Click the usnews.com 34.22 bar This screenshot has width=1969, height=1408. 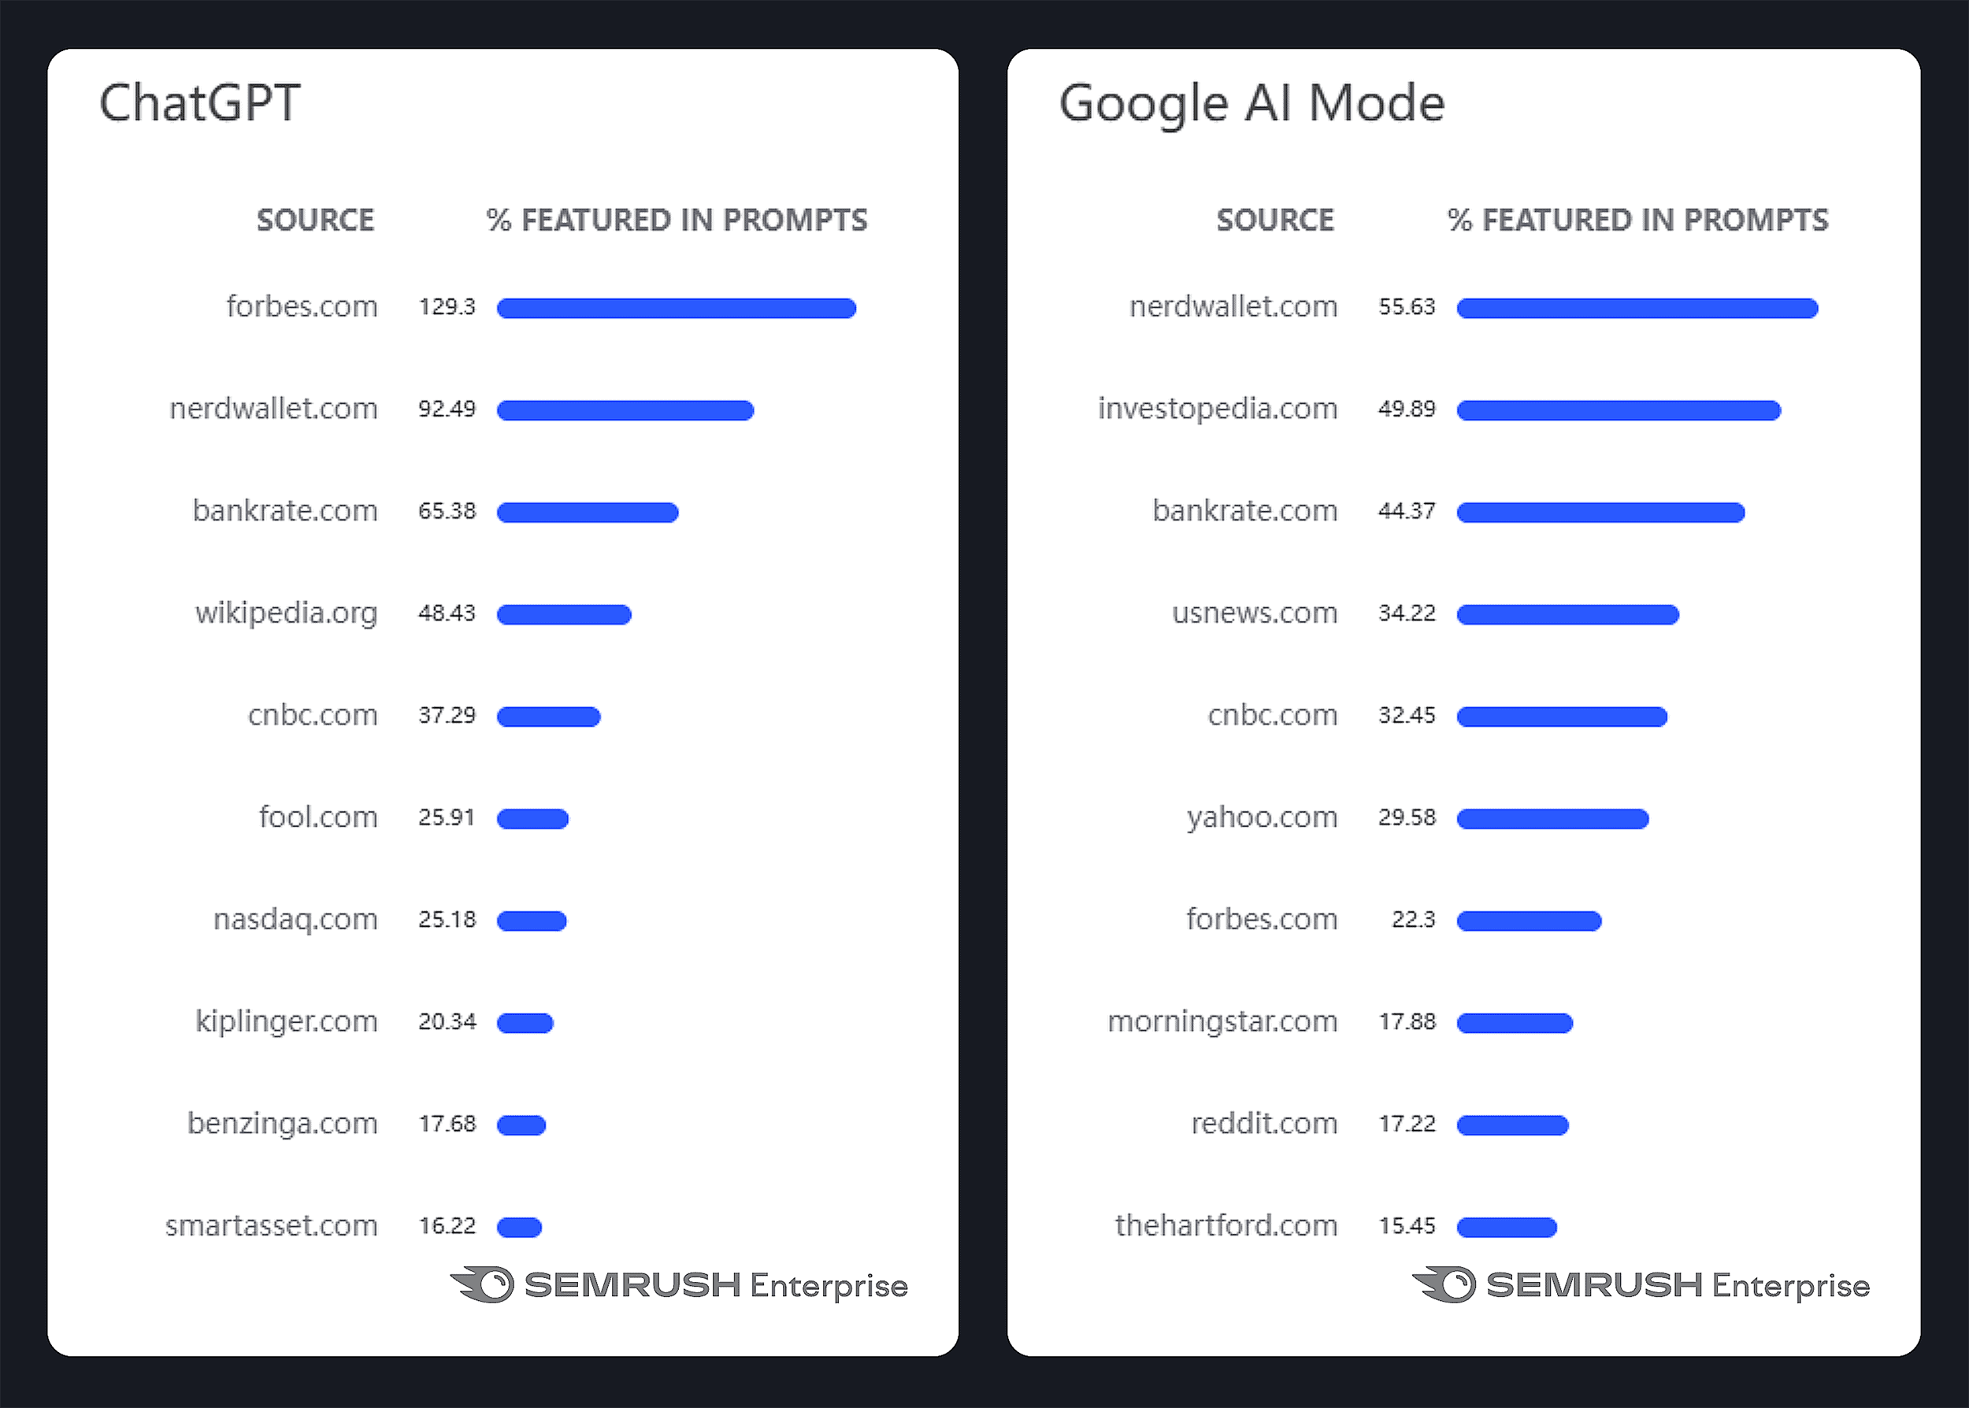(1567, 615)
